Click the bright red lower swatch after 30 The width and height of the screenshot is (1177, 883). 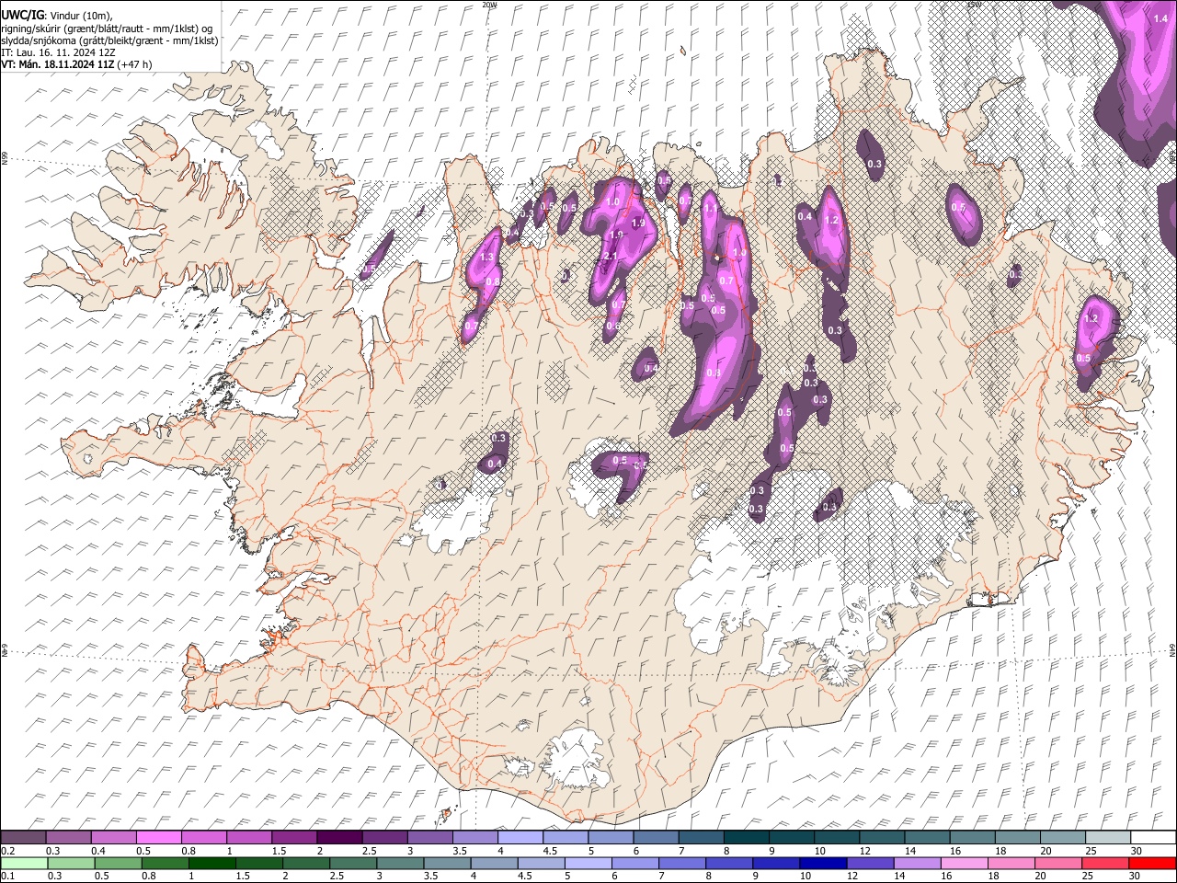click(x=1153, y=864)
